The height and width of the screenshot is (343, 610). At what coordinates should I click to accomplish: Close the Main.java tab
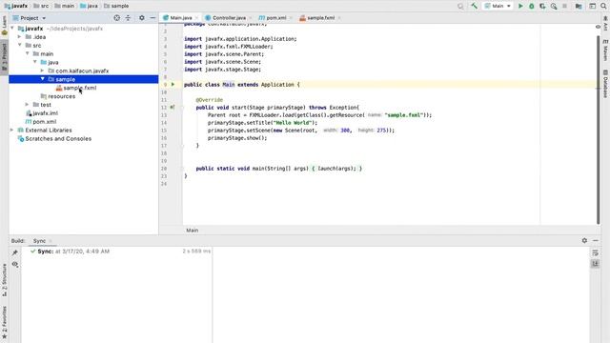pyautogui.click(x=196, y=18)
